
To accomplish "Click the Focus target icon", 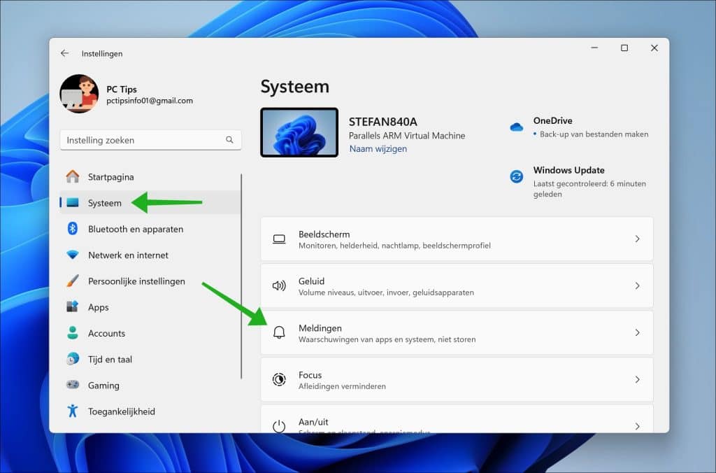I will pos(279,379).
